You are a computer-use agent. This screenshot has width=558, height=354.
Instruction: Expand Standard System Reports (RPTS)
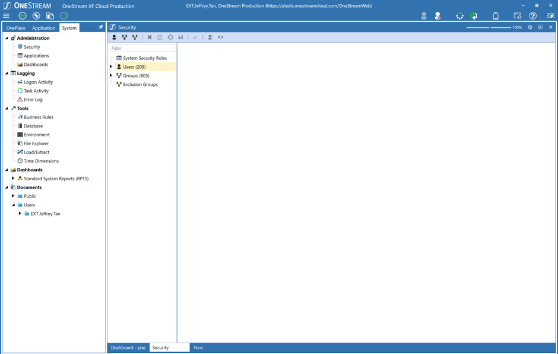14,178
